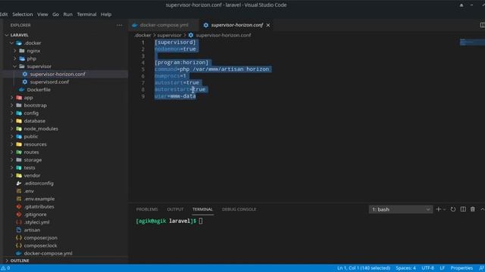Open the launch profile dropdown arrow beside plus
485x272 pixels.
[x=444, y=209]
